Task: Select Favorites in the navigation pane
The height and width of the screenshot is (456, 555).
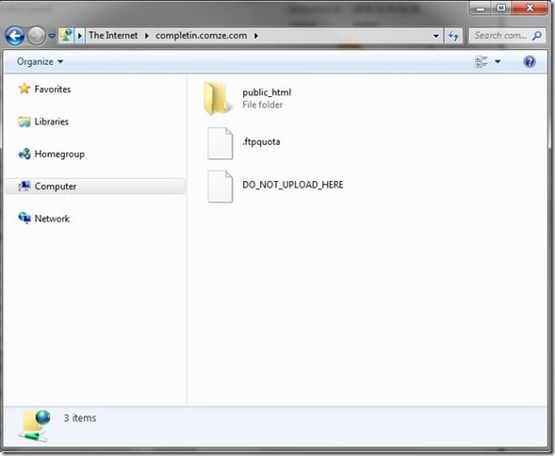Action: pos(53,90)
